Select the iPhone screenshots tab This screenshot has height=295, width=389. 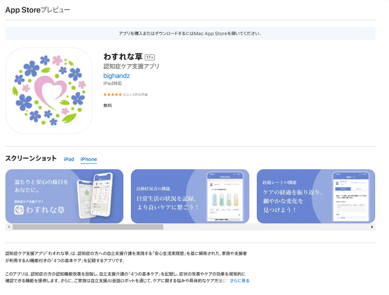pyautogui.click(x=89, y=159)
